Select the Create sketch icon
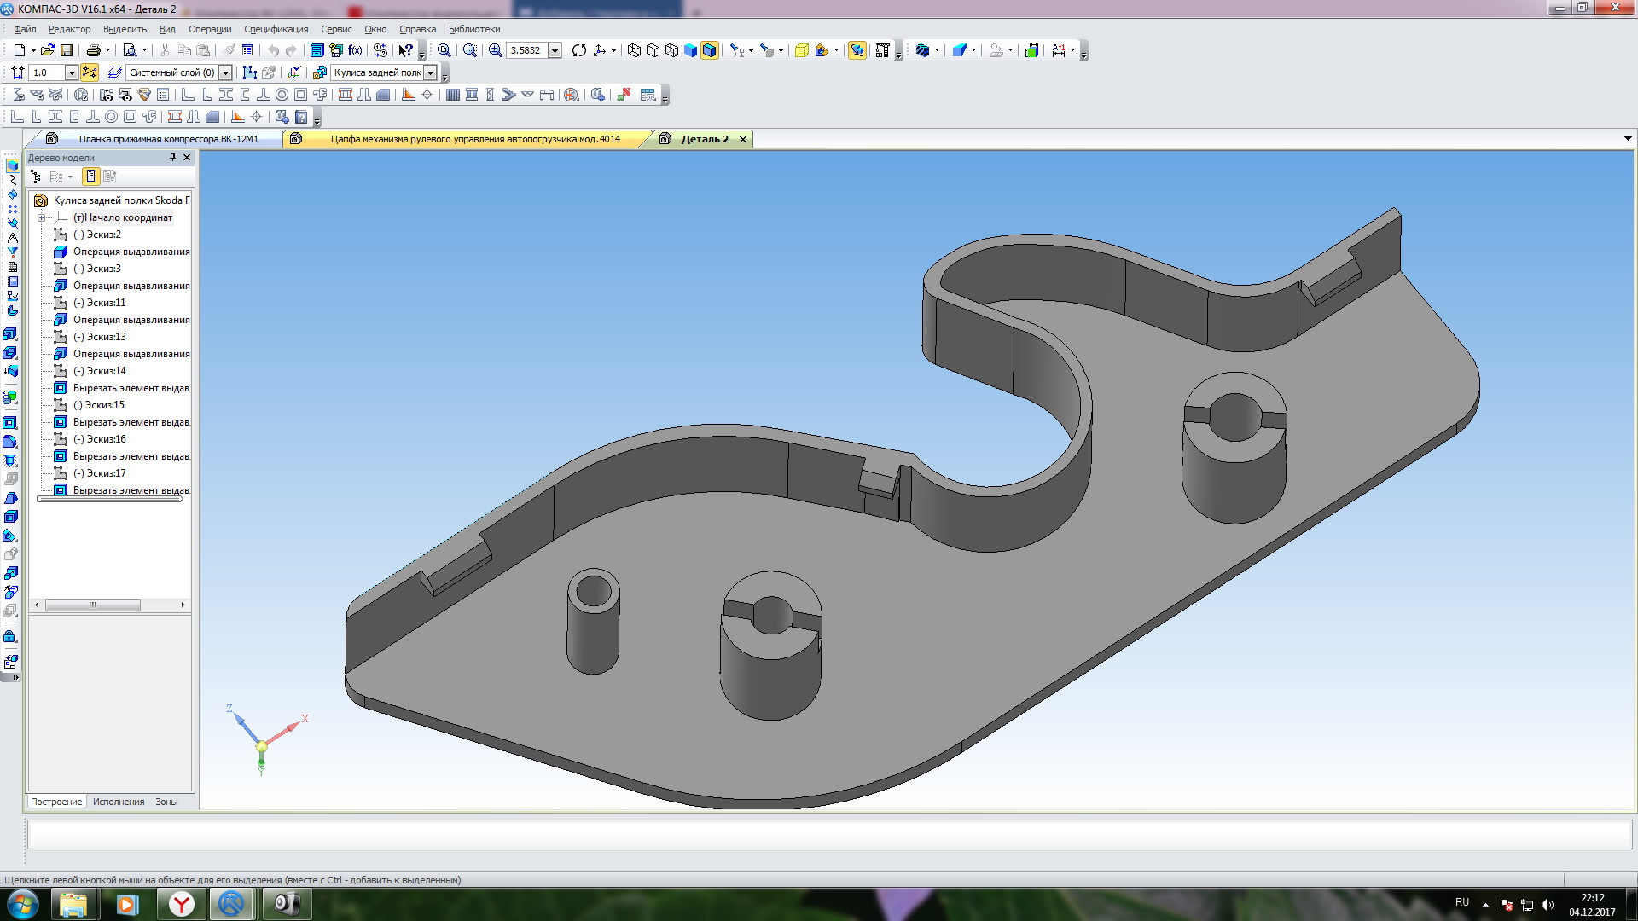The width and height of the screenshot is (1638, 921). coord(249,72)
